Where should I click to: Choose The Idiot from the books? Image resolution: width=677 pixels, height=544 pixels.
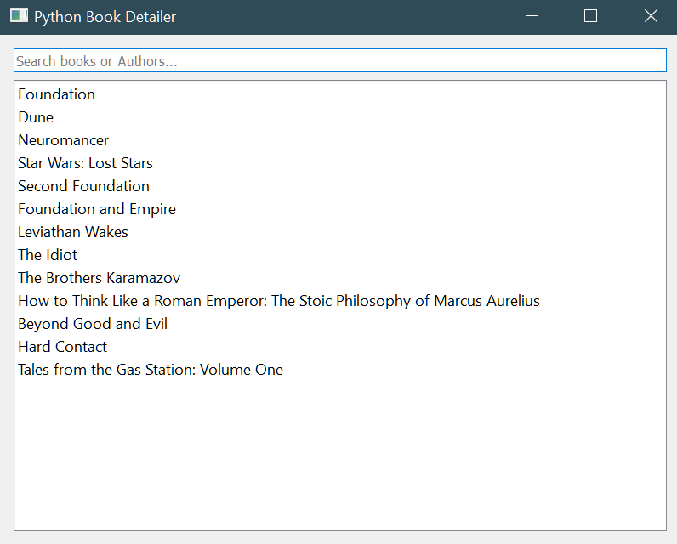click(48, 255)
